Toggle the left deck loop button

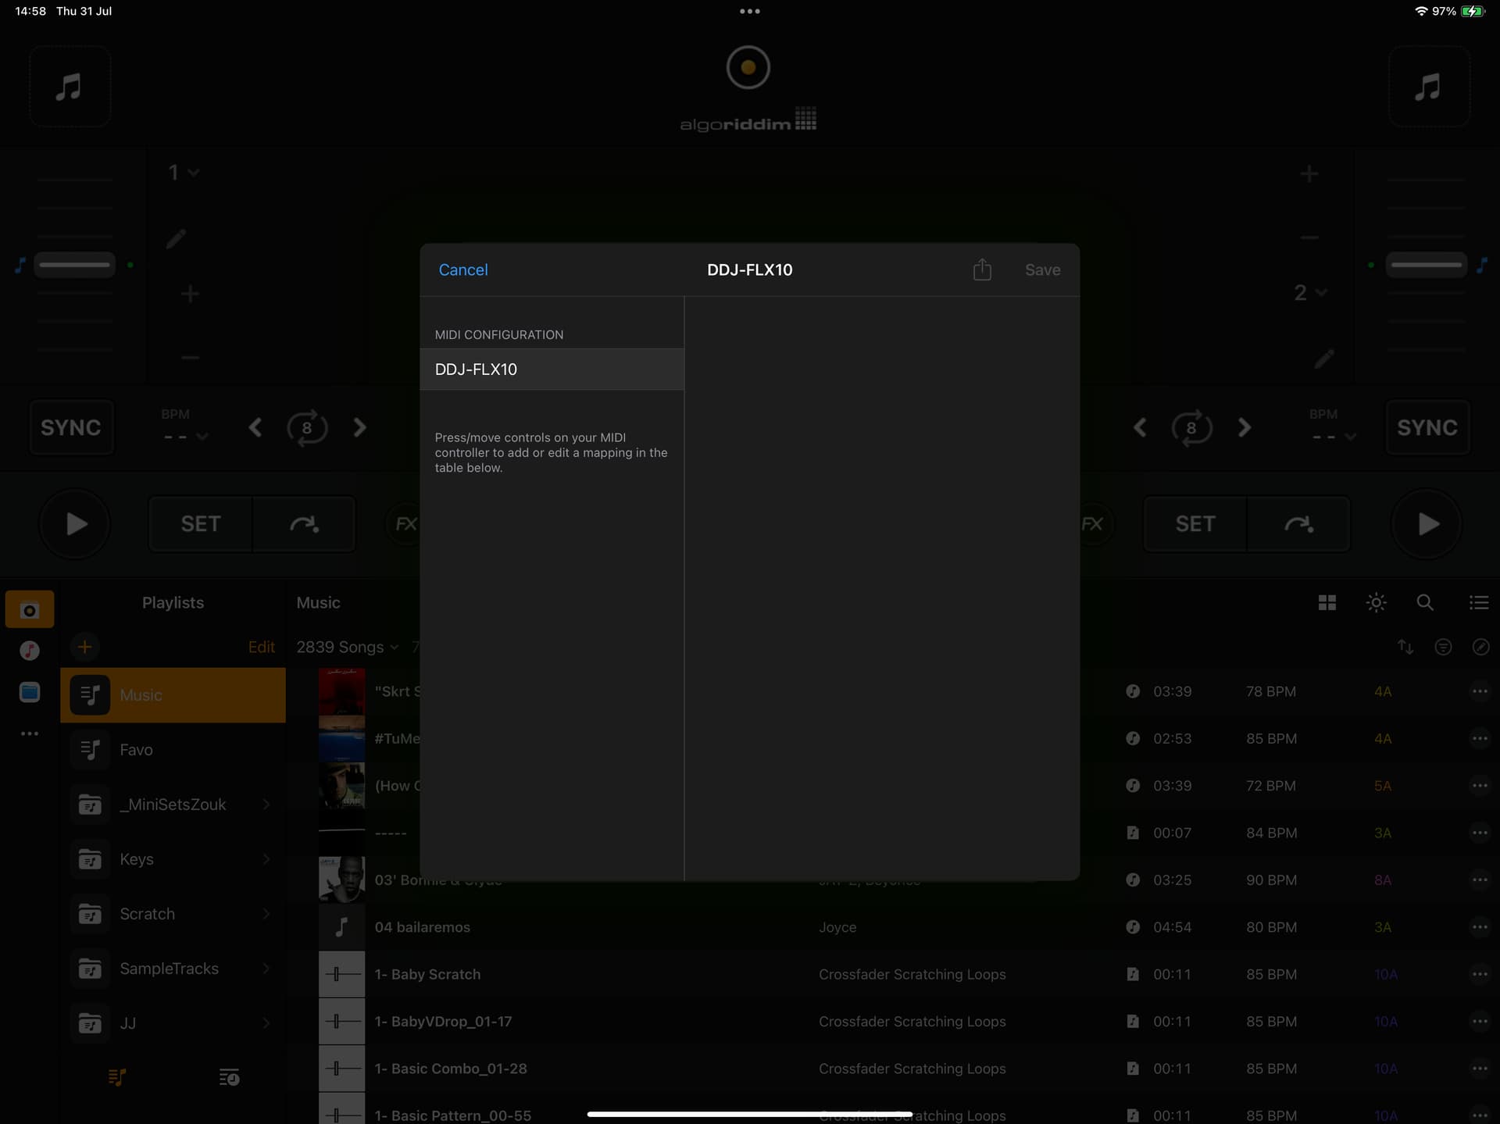(x=307, y=427)
